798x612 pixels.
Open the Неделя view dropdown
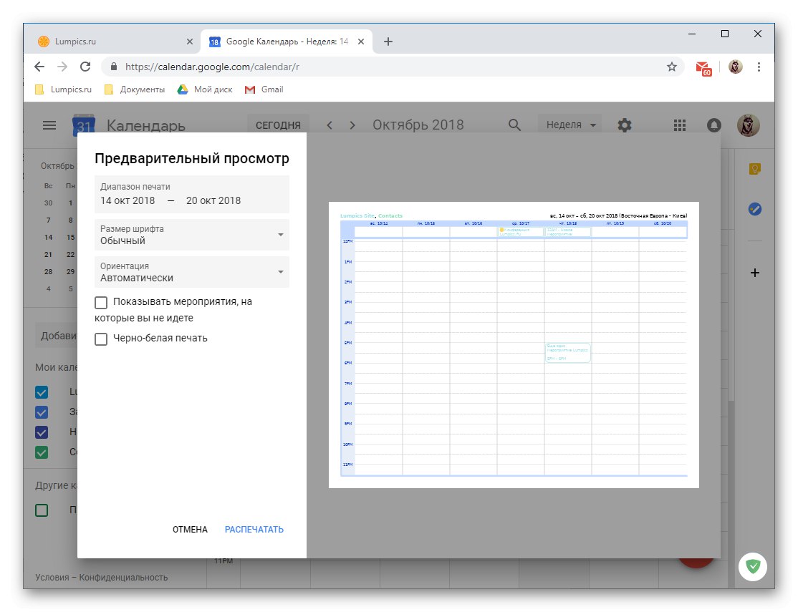click(570, 125)
